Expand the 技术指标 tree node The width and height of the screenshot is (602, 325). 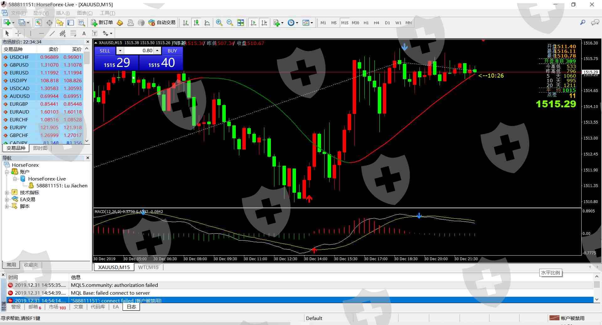point(7,193)
